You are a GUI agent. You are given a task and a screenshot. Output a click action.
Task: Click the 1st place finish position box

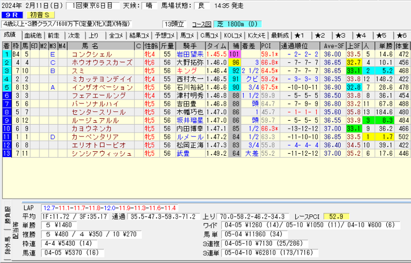tap(6, 54)
